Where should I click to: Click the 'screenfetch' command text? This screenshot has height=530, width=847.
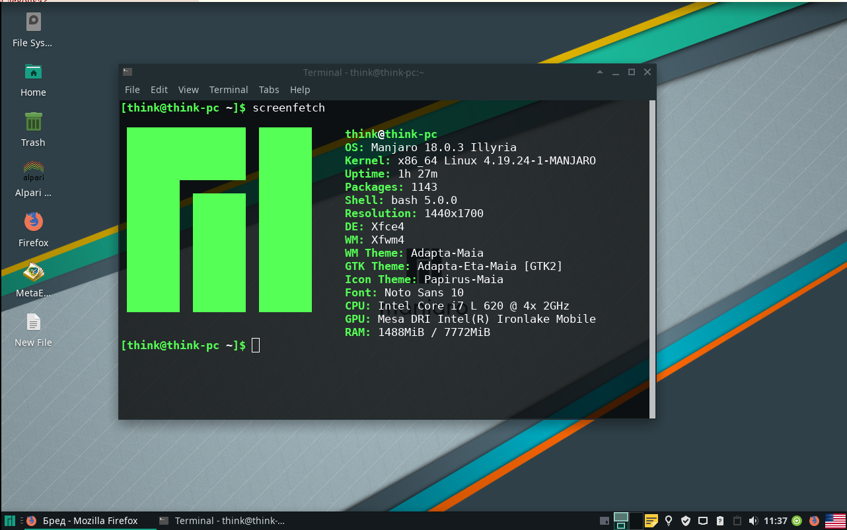(289, 108)
